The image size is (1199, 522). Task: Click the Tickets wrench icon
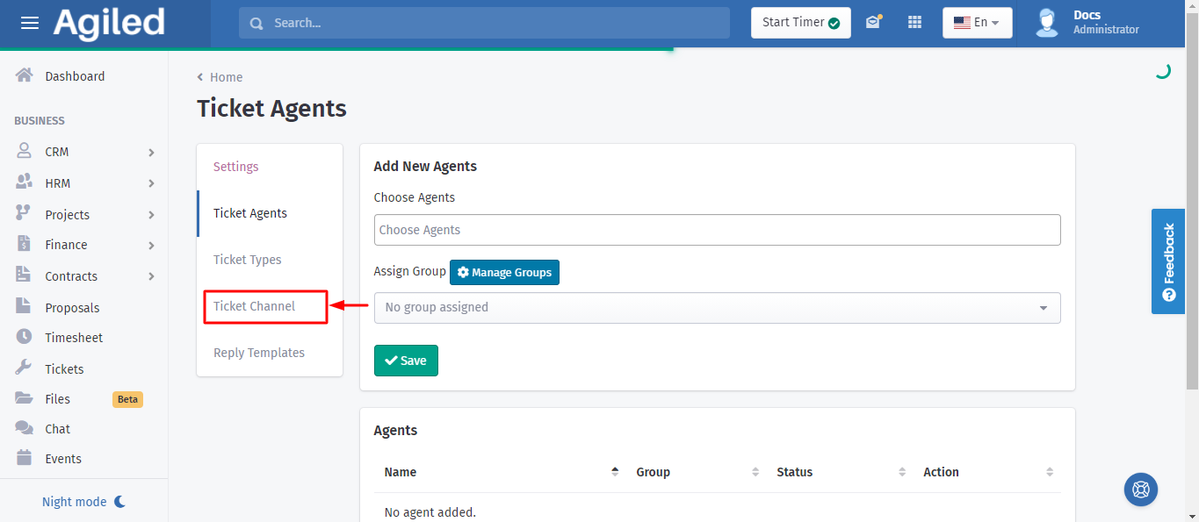[25, 368]
